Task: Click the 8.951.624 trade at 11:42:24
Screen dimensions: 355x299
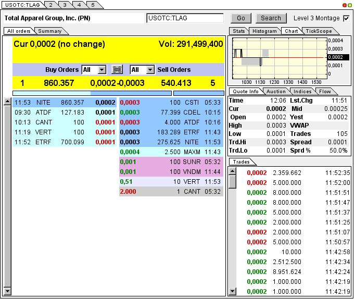Action: click(x=298, y=271)
